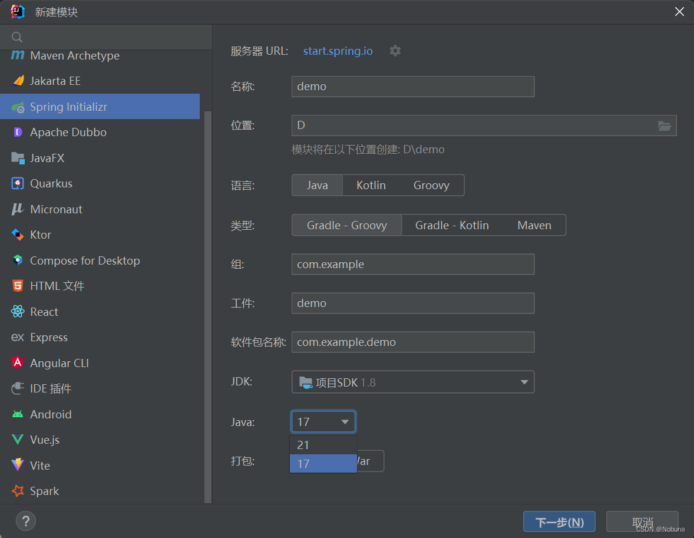Choose Maven as the build type
694x538 pixels.
[533, 225]
